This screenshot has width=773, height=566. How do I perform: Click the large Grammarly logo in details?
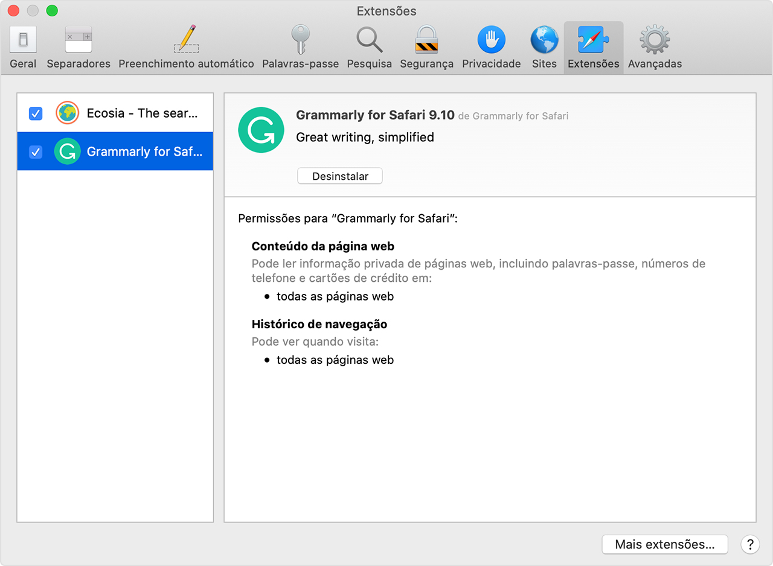click(261, 130)
